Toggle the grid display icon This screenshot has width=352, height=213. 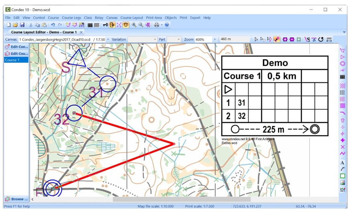tap(97, 25)
